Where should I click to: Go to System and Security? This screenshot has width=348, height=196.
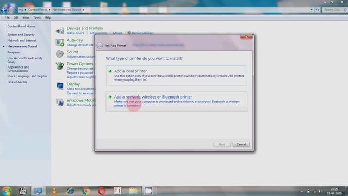(21, 35)
